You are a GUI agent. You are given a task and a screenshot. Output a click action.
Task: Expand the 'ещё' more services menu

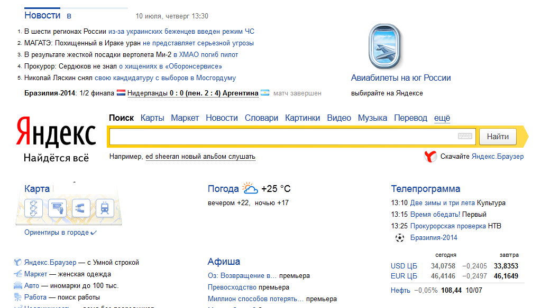point(442,118)
